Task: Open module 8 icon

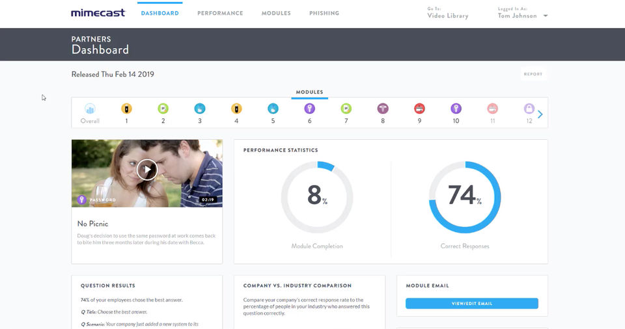Action: (383, 109)
